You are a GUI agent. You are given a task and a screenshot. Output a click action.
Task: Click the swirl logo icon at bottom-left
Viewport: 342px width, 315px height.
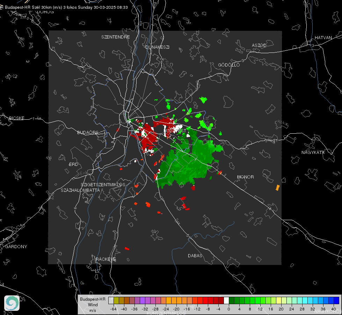12,303
